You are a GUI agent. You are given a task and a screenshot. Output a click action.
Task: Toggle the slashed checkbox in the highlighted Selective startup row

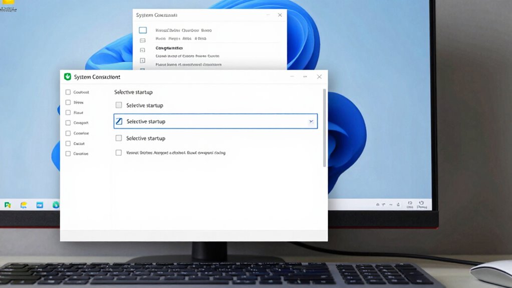pyautogui.click(x=119, y=122)
